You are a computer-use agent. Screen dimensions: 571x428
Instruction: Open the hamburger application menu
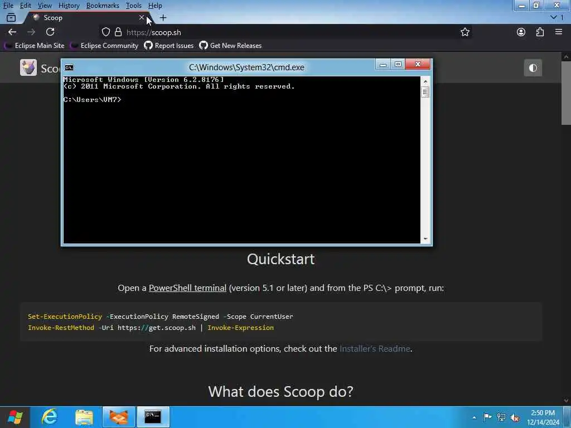559,32
